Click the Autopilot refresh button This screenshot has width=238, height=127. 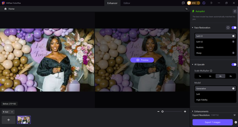(x=235, y=11)
